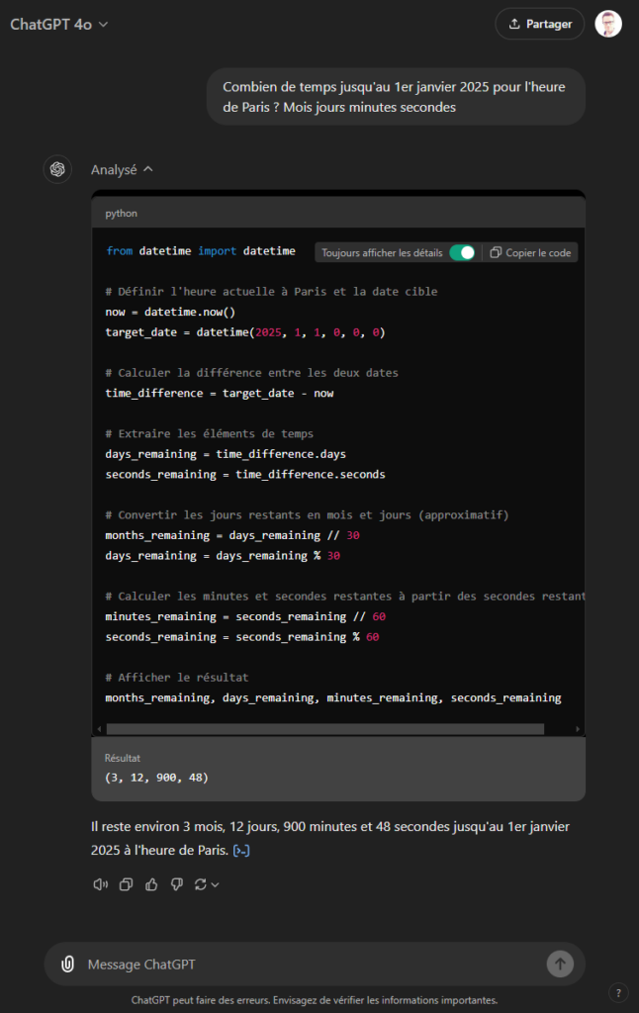Click the send message arrow button
The height and width of the screenshot is (1013, 639).
tap(560, 964)
